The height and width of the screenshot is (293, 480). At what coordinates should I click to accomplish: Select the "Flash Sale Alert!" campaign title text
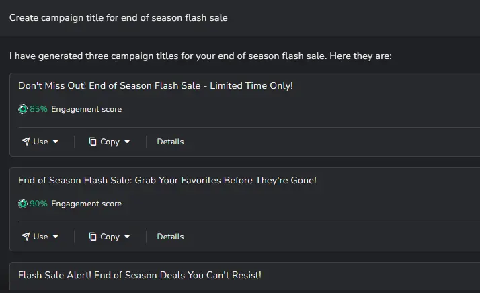[x=140, y=275]
